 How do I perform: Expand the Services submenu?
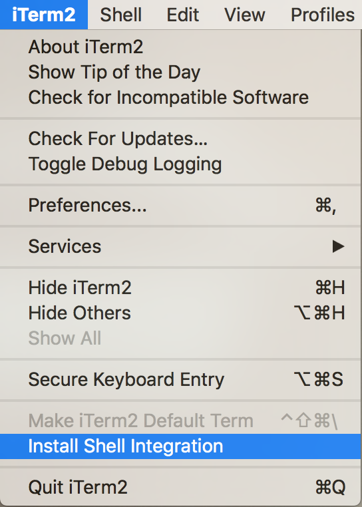point(181,246)
